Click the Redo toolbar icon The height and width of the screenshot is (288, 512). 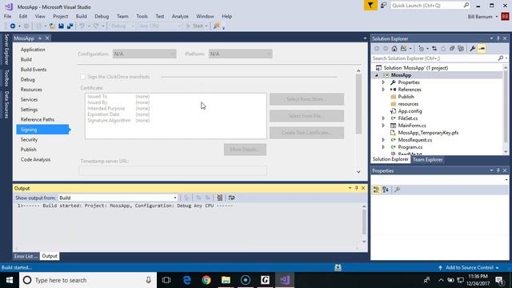(x=96, y=26)
